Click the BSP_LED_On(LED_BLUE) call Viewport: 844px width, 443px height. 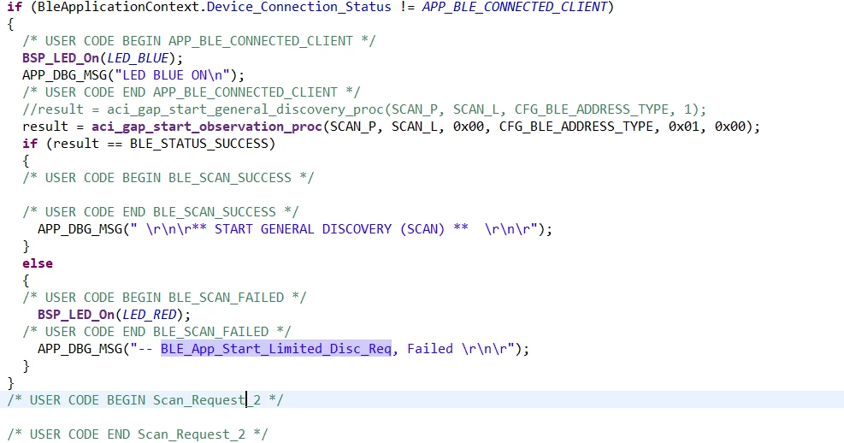click(x=103, y=58)
